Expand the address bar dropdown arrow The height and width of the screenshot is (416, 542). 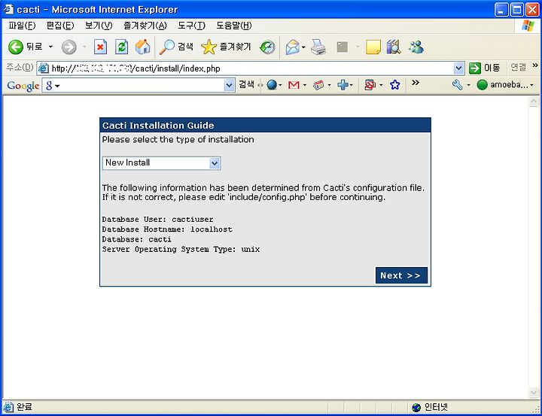tap(458, 68)
